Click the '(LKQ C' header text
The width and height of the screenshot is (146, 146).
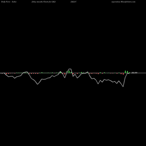(74, 2)
